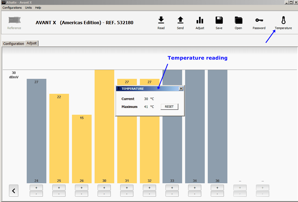Decrease level for channel 34
Image resolution: width=298 pixels, height=202 pixels.
(195, 194)
